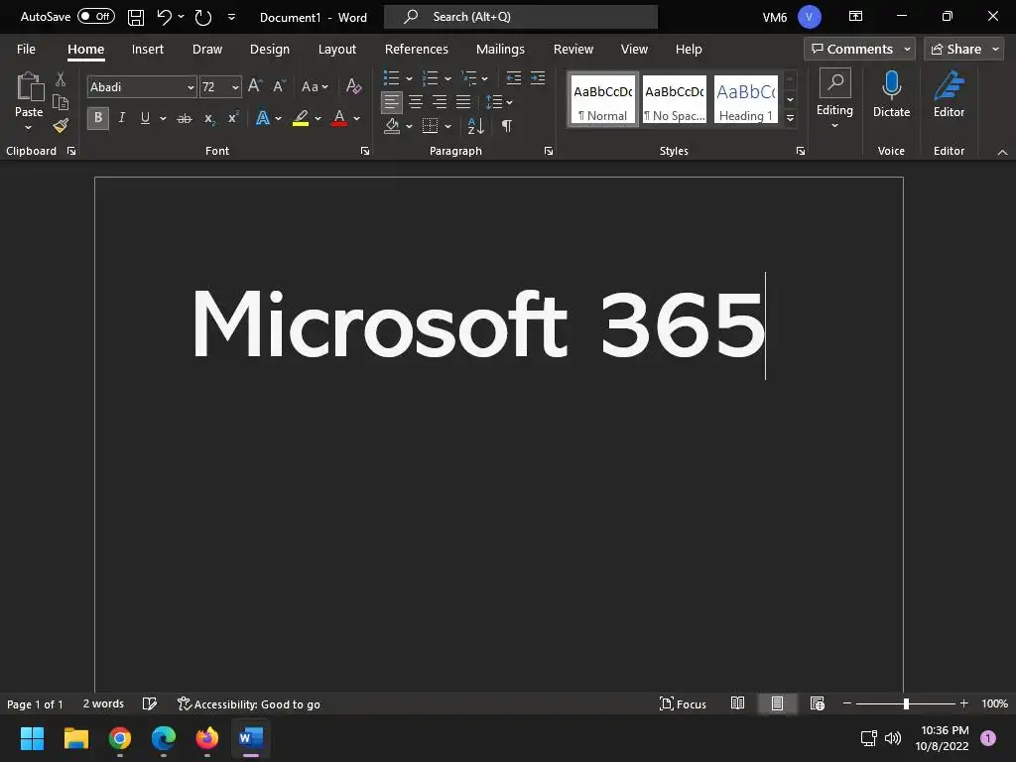Toggle show paragraph marks

coord(507,126)
